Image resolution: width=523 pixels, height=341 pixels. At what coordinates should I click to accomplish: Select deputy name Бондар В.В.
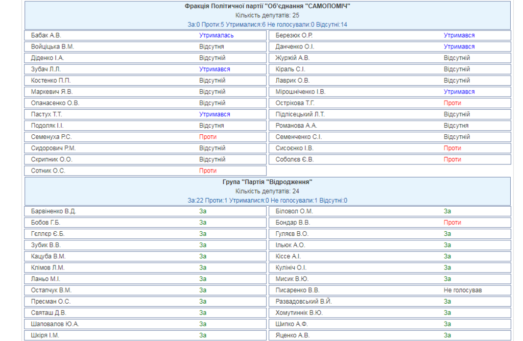pos(293,223)
